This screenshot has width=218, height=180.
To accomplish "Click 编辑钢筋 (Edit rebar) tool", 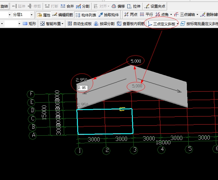I will pyautogui.click(x=63, y=15).
